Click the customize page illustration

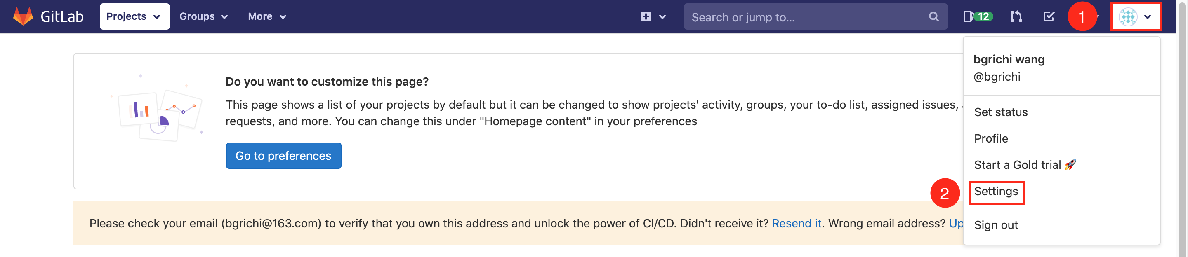pyautogui.click(x=157, y=108)
